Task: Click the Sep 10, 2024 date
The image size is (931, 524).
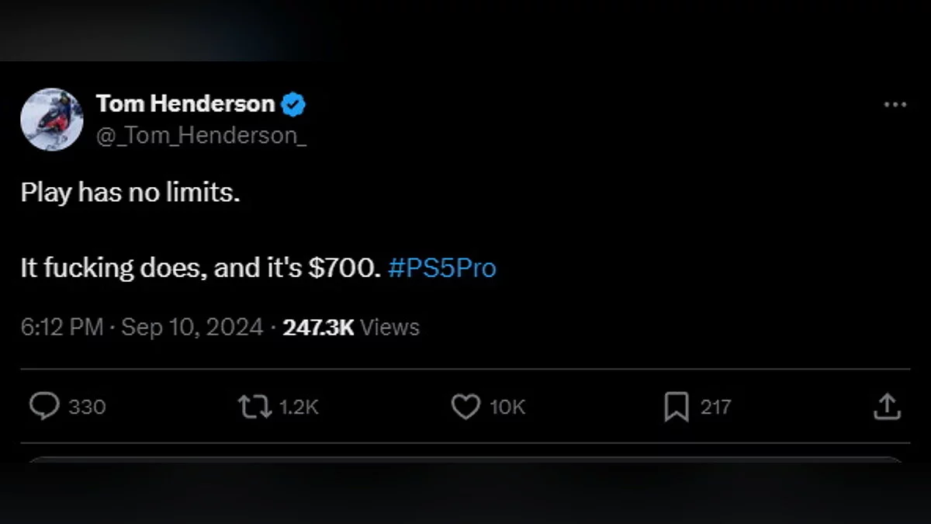Action: coord(192,328)
